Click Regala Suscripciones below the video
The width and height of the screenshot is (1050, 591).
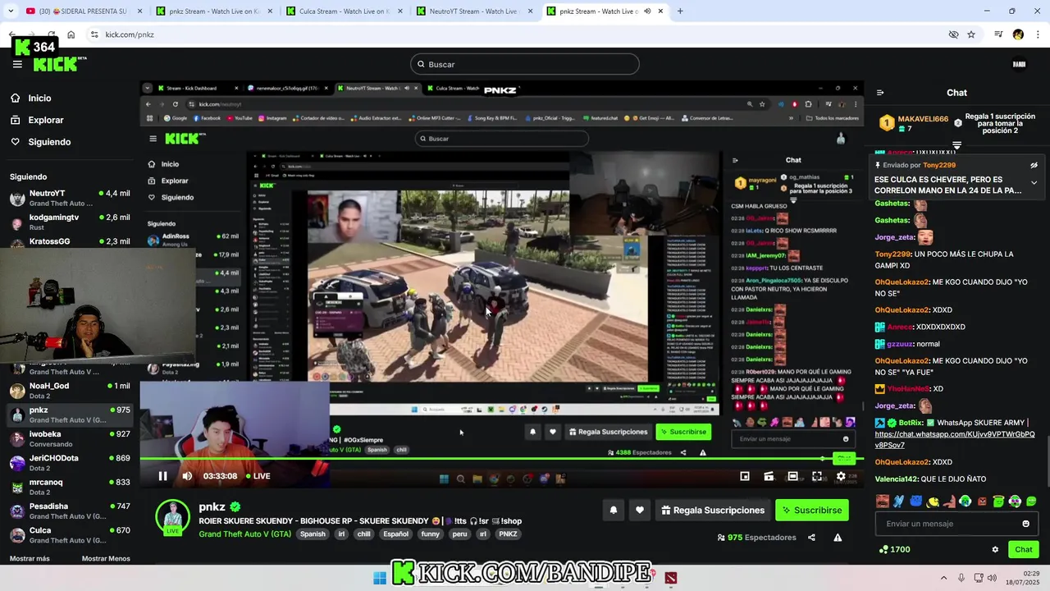[x=713, y=510]
